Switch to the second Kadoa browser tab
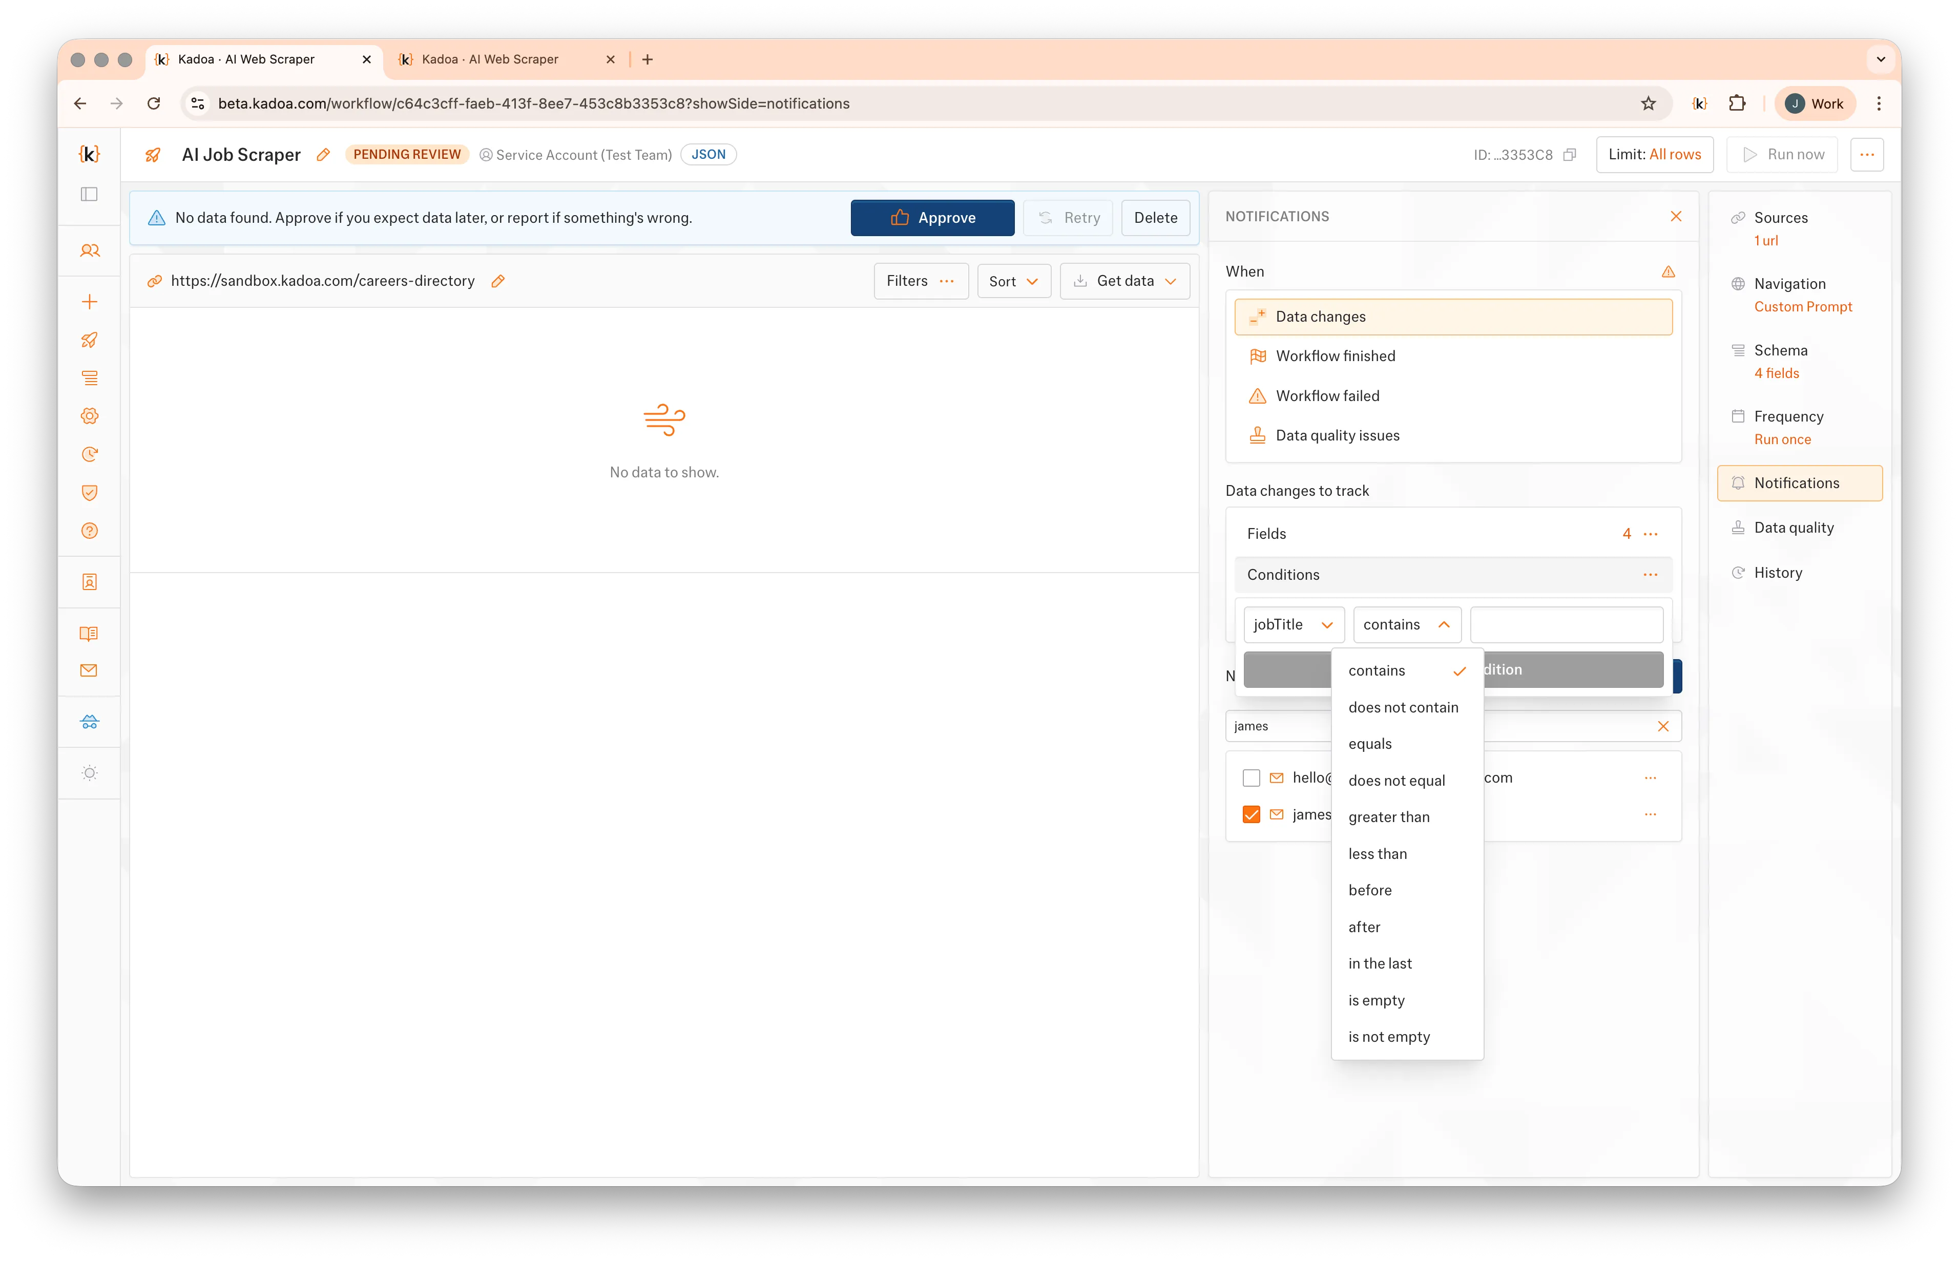 click(x=506, y=59)
